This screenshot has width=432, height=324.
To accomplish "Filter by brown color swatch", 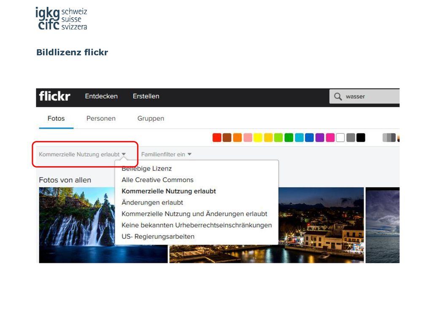I will [227, 138].
